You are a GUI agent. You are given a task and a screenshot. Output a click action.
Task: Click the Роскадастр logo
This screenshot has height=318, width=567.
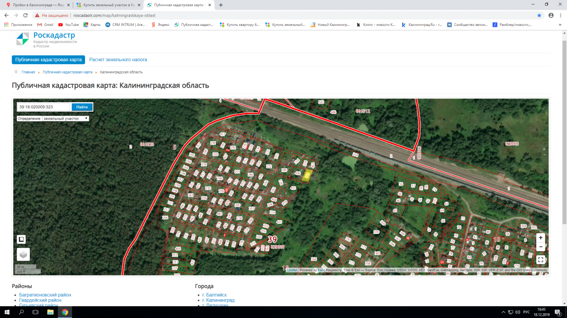click(23, 39)
